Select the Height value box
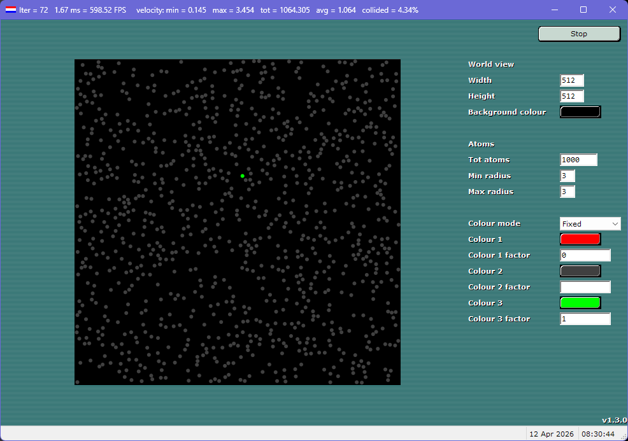This screenshot has width=628, height=441. [571, 96]
